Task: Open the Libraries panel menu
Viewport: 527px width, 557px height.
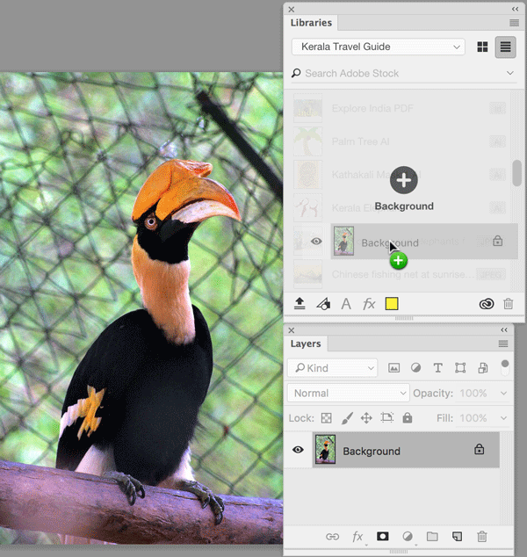Action: pos(514,23)
